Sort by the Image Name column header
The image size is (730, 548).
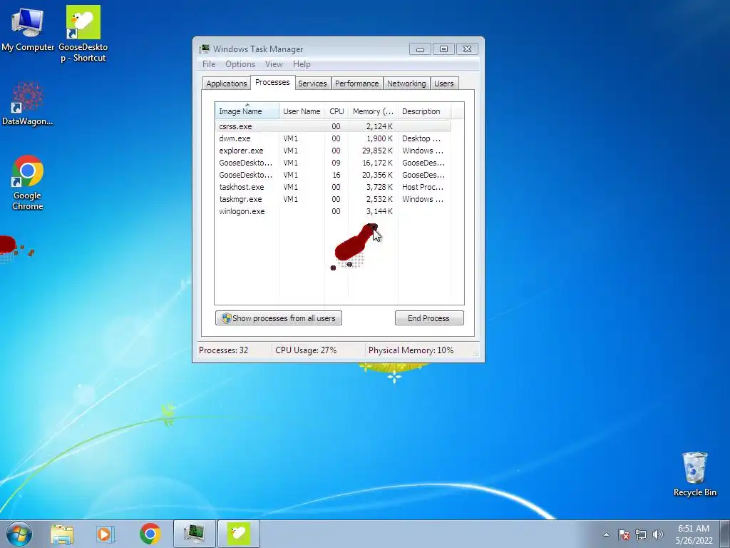(247, 111)
